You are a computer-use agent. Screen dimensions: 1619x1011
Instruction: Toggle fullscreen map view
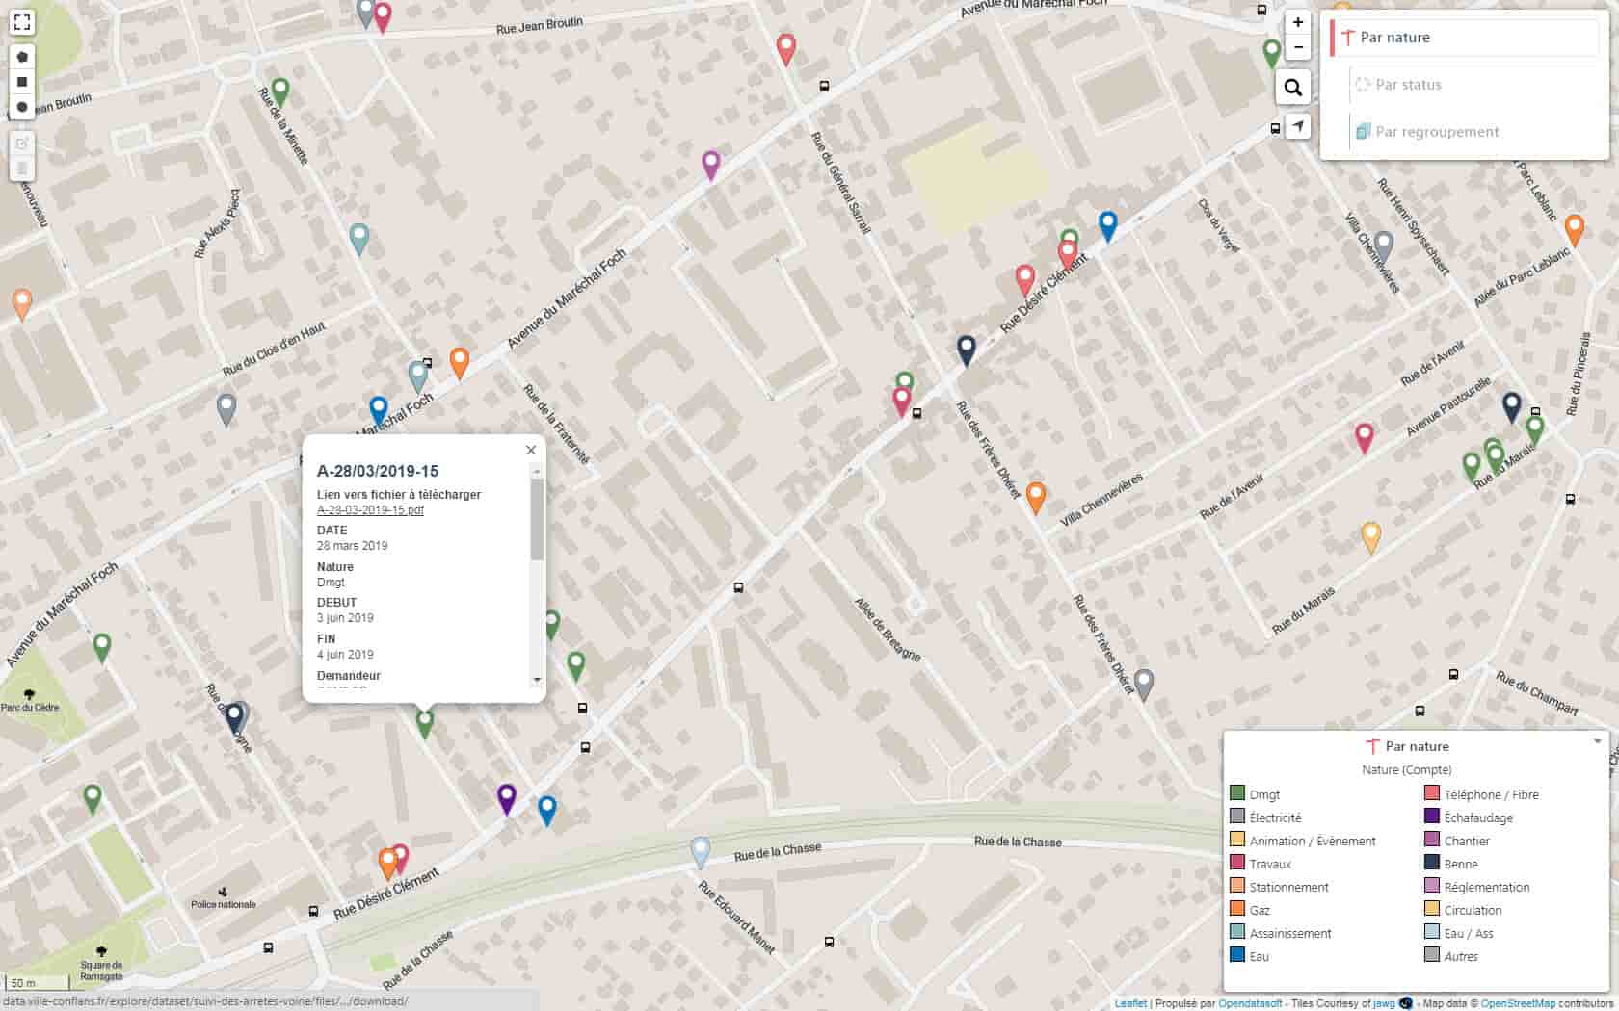pos(22,21)
